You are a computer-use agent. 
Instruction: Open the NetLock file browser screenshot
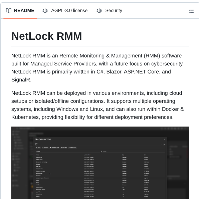(100, 163)
